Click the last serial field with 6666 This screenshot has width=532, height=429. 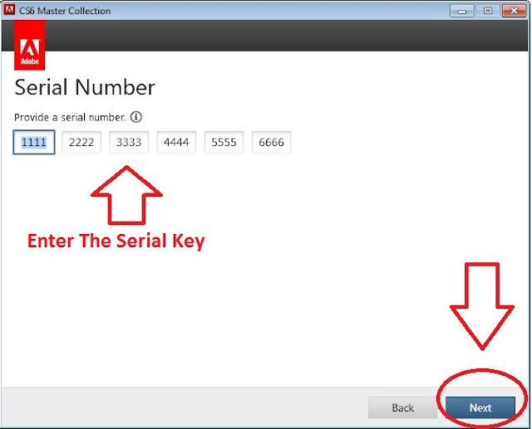(x=272, y=142)
